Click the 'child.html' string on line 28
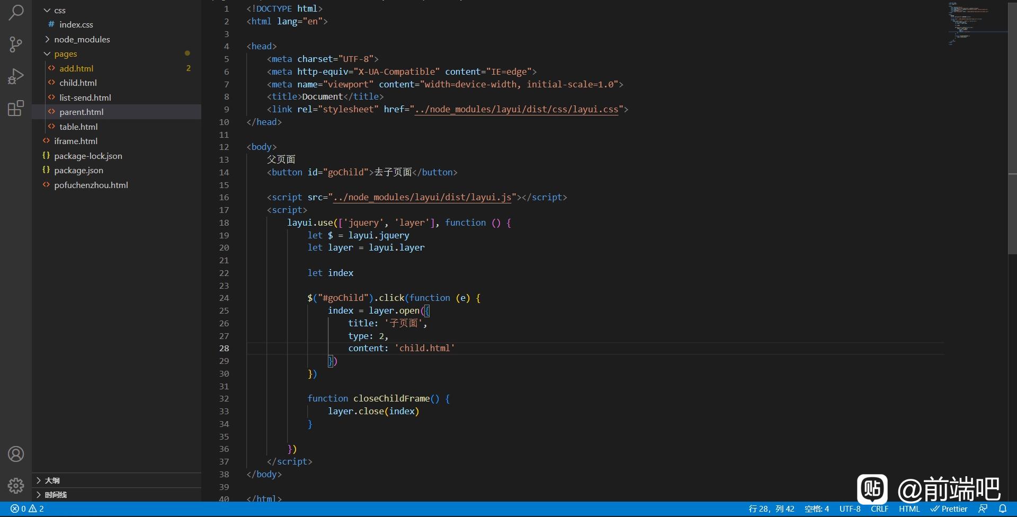The width and height of the screenshot is (1017, 517). 424,348
